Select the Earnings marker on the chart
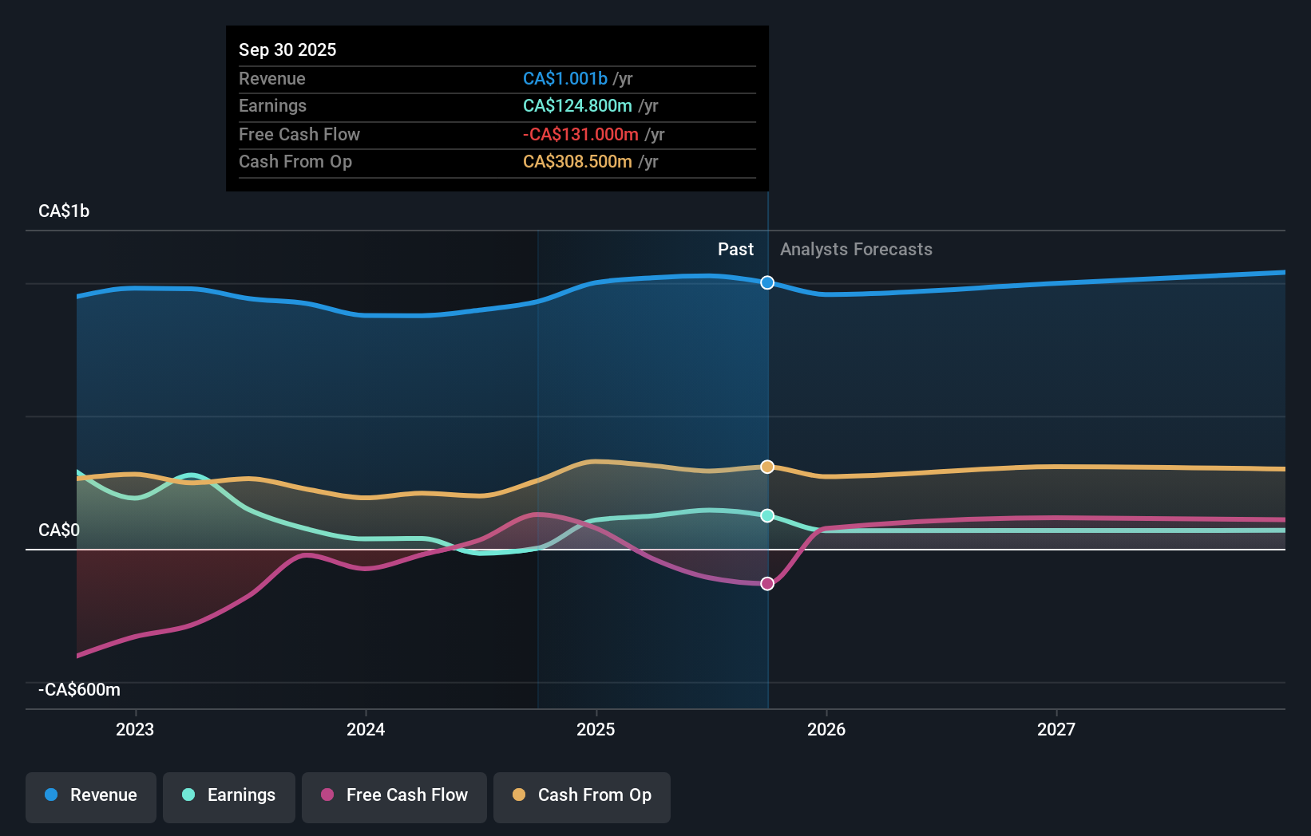1311x836 pixels. tap(766, 516)
